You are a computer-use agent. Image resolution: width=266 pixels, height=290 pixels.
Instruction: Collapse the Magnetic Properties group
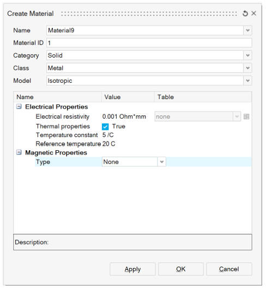19,152
